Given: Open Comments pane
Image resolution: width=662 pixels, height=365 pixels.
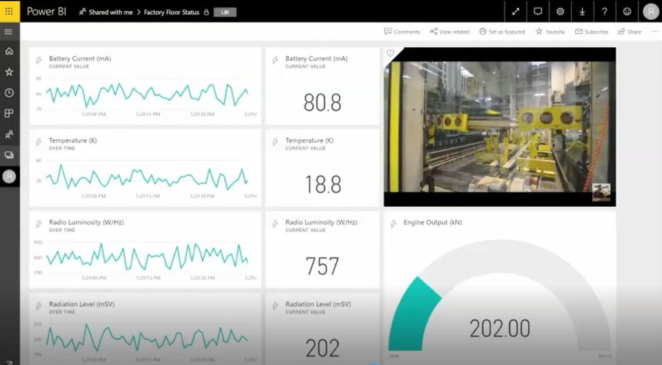Looking at the screenshot, I should 402,32.
